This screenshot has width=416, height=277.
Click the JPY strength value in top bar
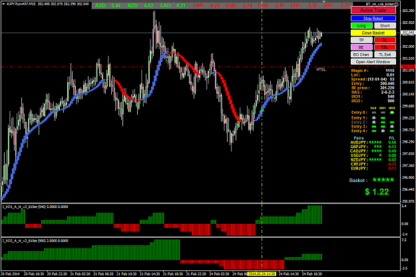(344, 5)
